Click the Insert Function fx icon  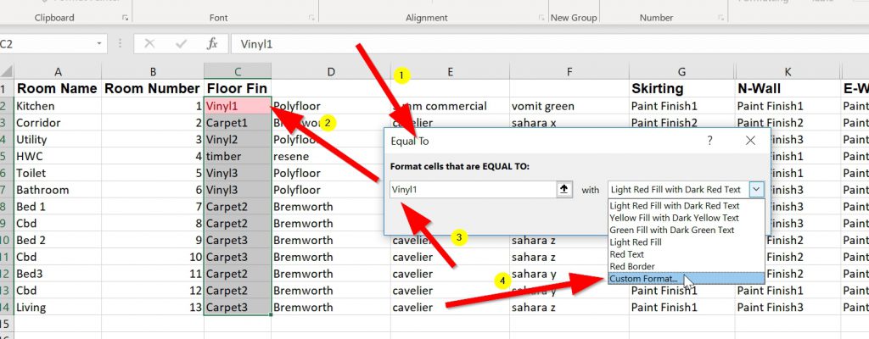point(213,44)
